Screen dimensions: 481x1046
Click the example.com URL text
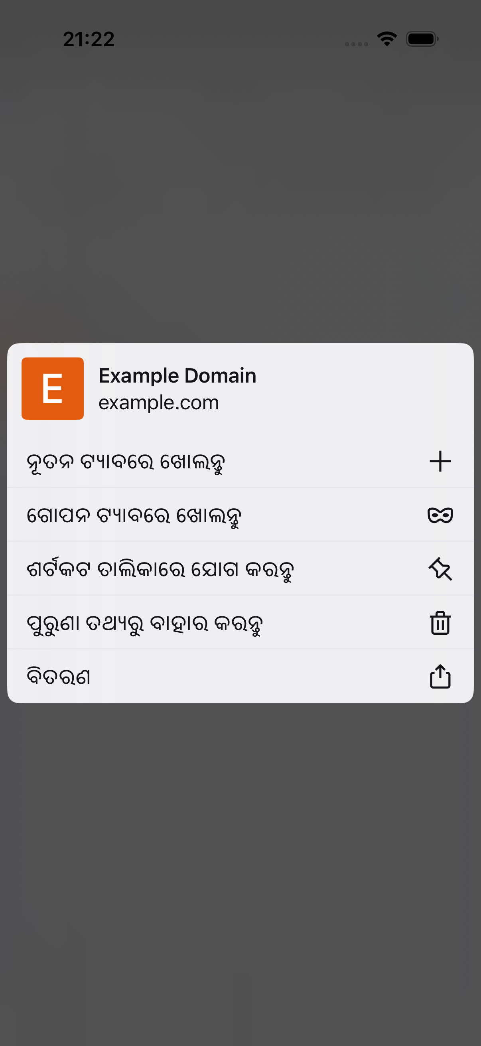coord(159,403)
